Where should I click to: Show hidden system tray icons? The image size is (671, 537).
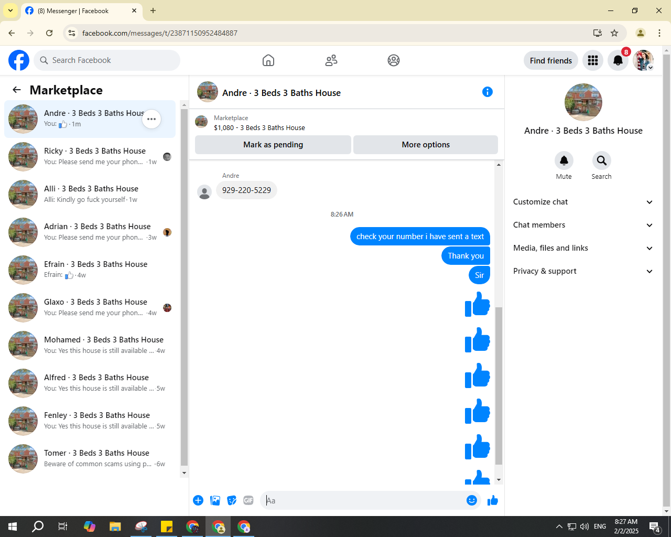(559, 527)
